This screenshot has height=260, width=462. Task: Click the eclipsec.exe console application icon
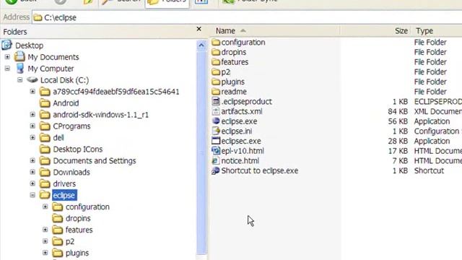pyautogui.click(x=216, y=141)
